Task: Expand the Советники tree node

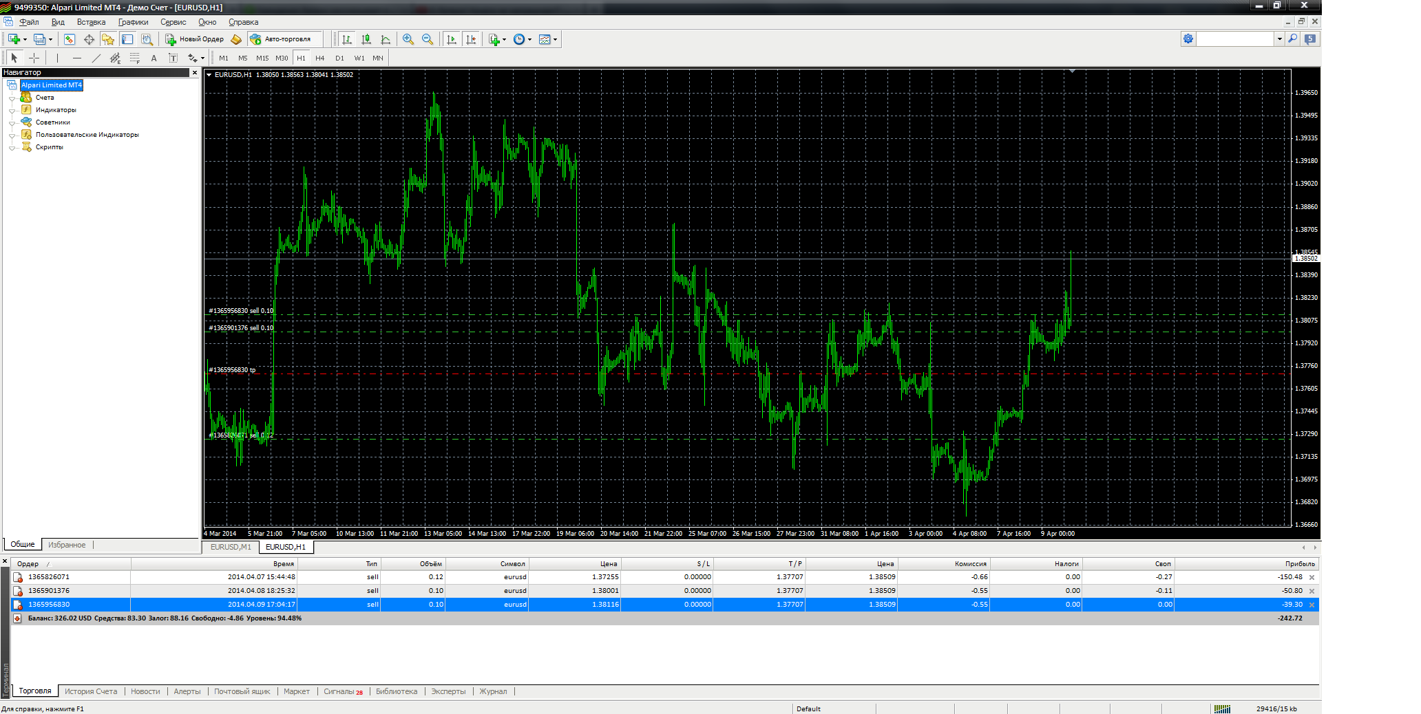Action: coord(12,123)
